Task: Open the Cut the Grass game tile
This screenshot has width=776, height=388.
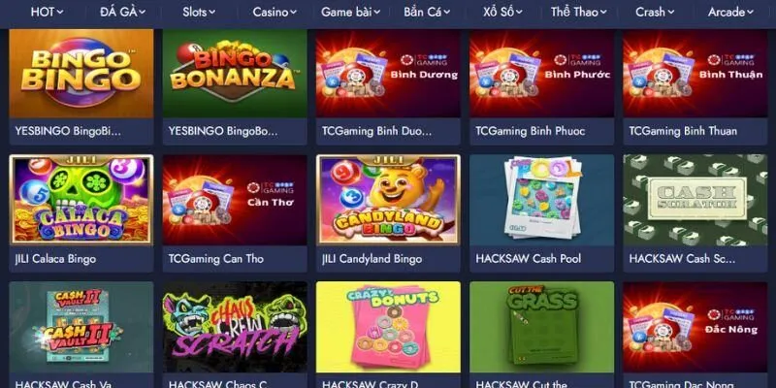Action: pyautogui.click(x=542, y=327)
